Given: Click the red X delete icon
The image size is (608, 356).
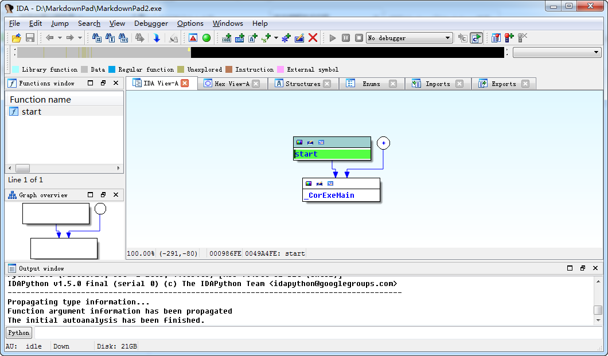Looking at the screenshot, I should [313, 38].
